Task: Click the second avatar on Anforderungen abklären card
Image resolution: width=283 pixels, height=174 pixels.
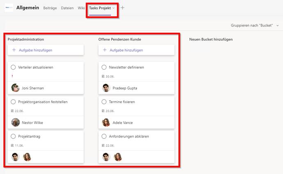Action: (x=118, y=157)
